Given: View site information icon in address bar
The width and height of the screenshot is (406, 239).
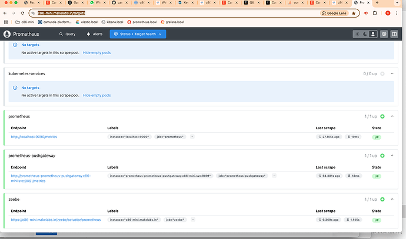Looking at the screenshot, I should point(33,13).
